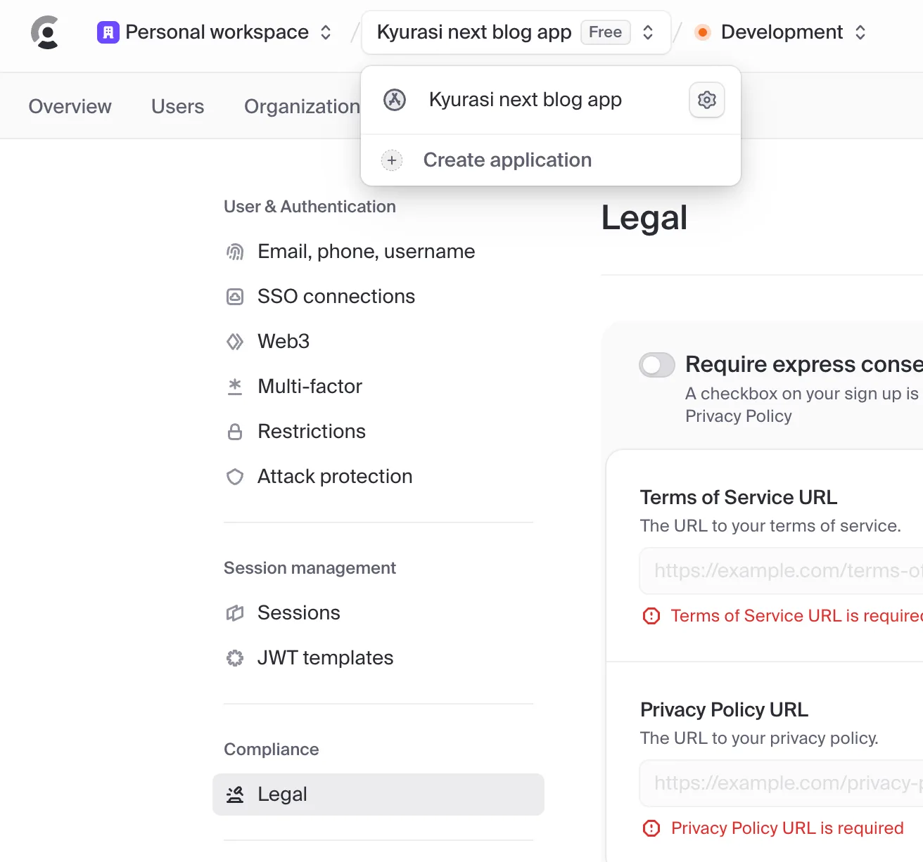Expand the Personal workspace switcher
The width and height of the screenshot is (923, 862).
[215, 32]
